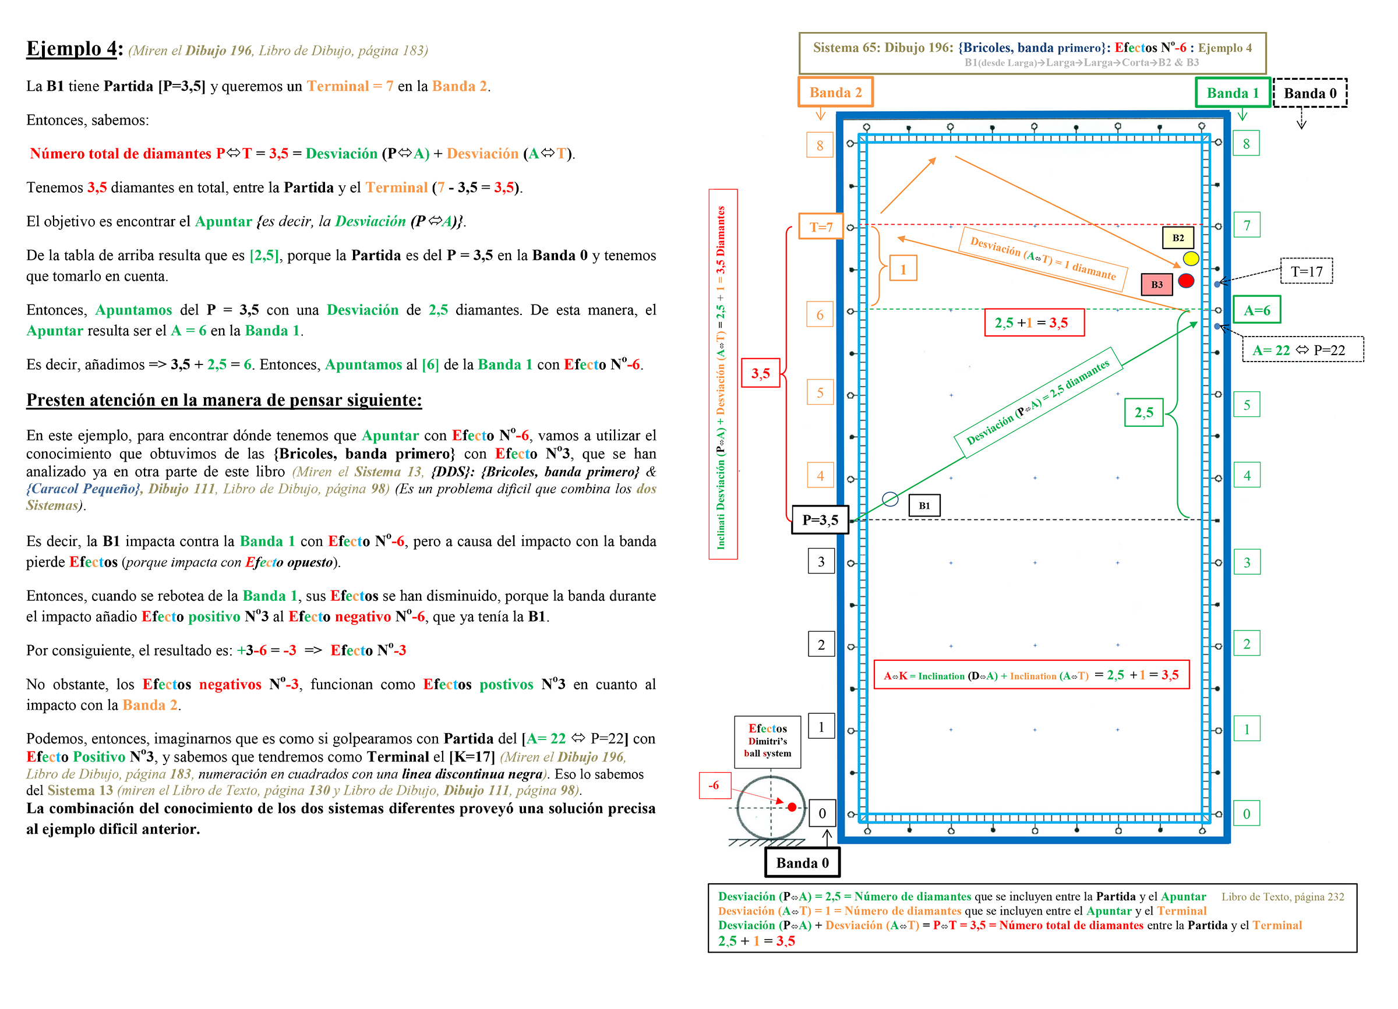Click the dashed T=17 box
The height and width of the screenshot is (1009, 1398).
pyautogui.click(x=1306, y=272)
